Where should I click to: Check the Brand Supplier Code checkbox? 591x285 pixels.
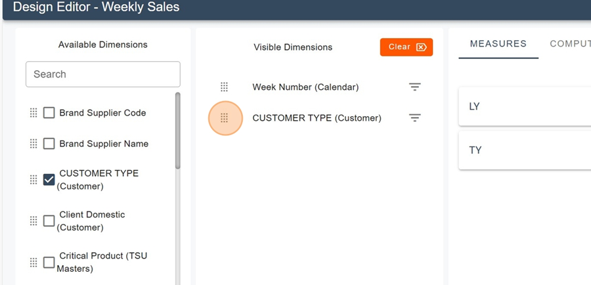[x=49, y=113]
